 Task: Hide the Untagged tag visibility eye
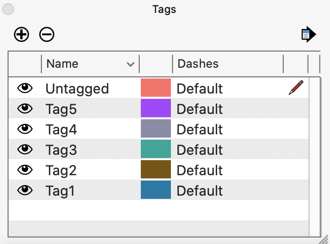(x=25, y=88)
